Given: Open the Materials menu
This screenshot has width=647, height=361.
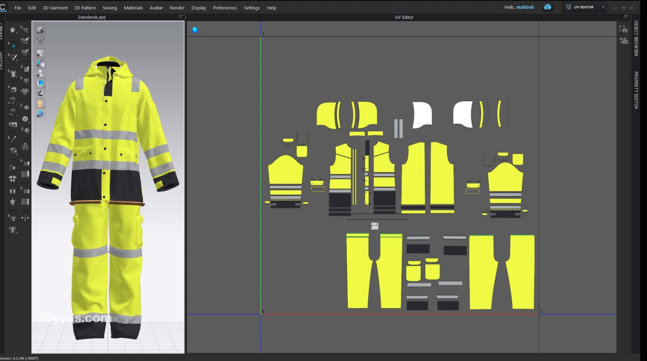Looking at the screenshot, I should click(133, 8).
